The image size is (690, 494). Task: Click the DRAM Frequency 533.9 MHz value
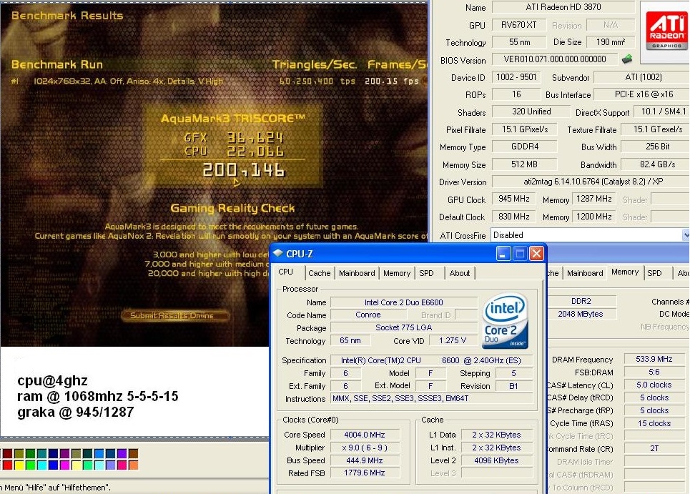(x=654, y=359)
